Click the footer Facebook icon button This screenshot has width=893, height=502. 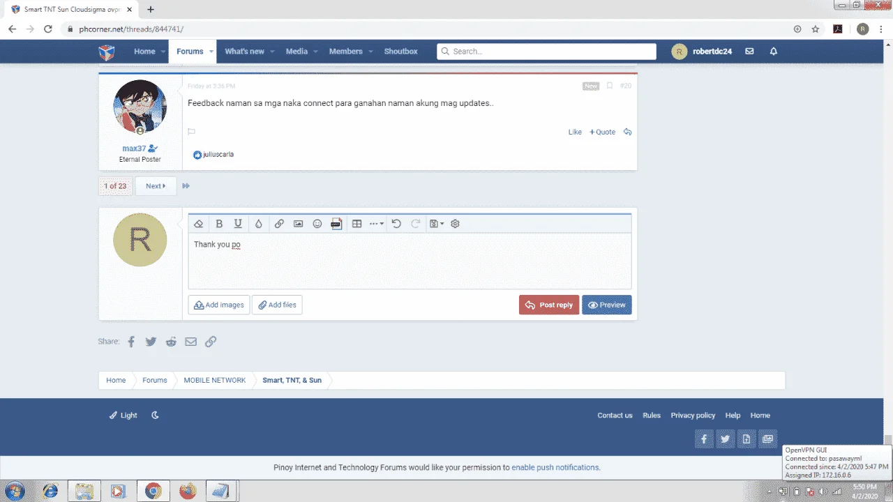click(704, 439)
